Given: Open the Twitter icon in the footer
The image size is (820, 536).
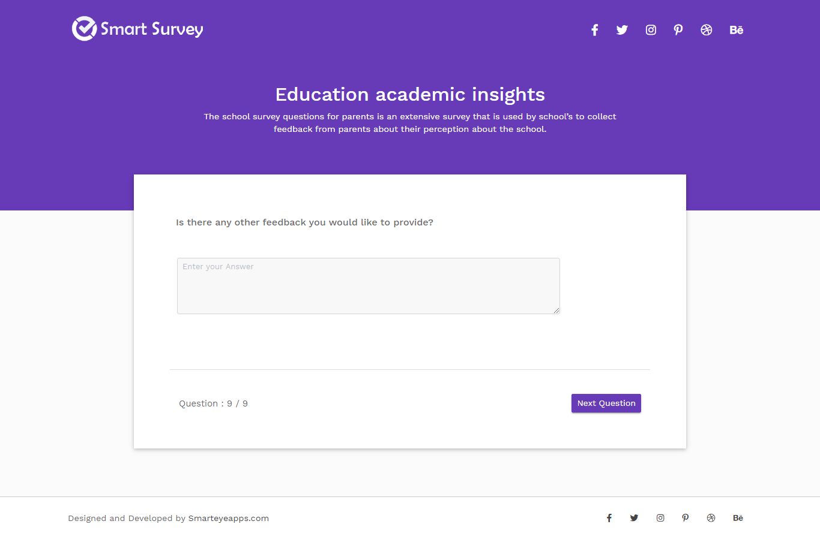Looking at the screenshot, I should (634, 518).
